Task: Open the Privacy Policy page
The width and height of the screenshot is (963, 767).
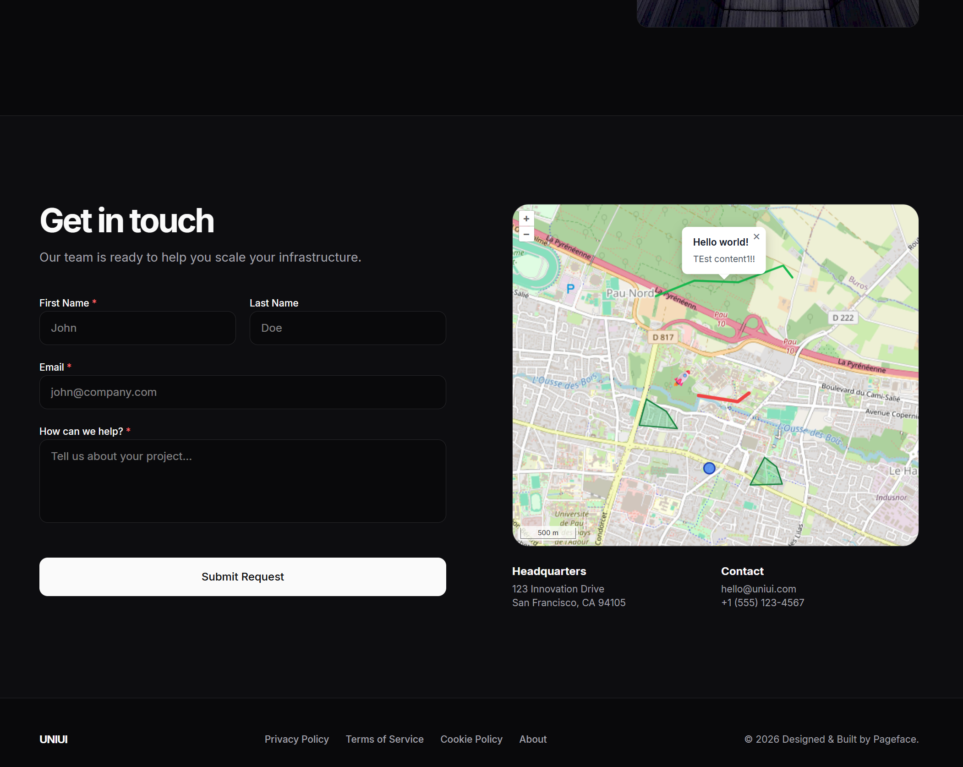Action: pyautogui.click(x=296, y=739)
